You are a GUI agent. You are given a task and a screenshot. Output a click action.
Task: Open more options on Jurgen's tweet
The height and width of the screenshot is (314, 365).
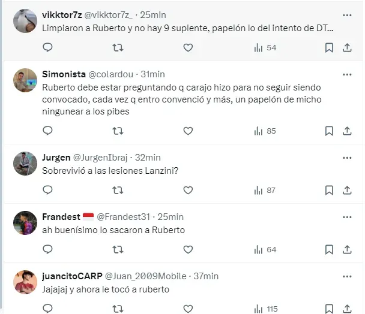tap(347, 158)
